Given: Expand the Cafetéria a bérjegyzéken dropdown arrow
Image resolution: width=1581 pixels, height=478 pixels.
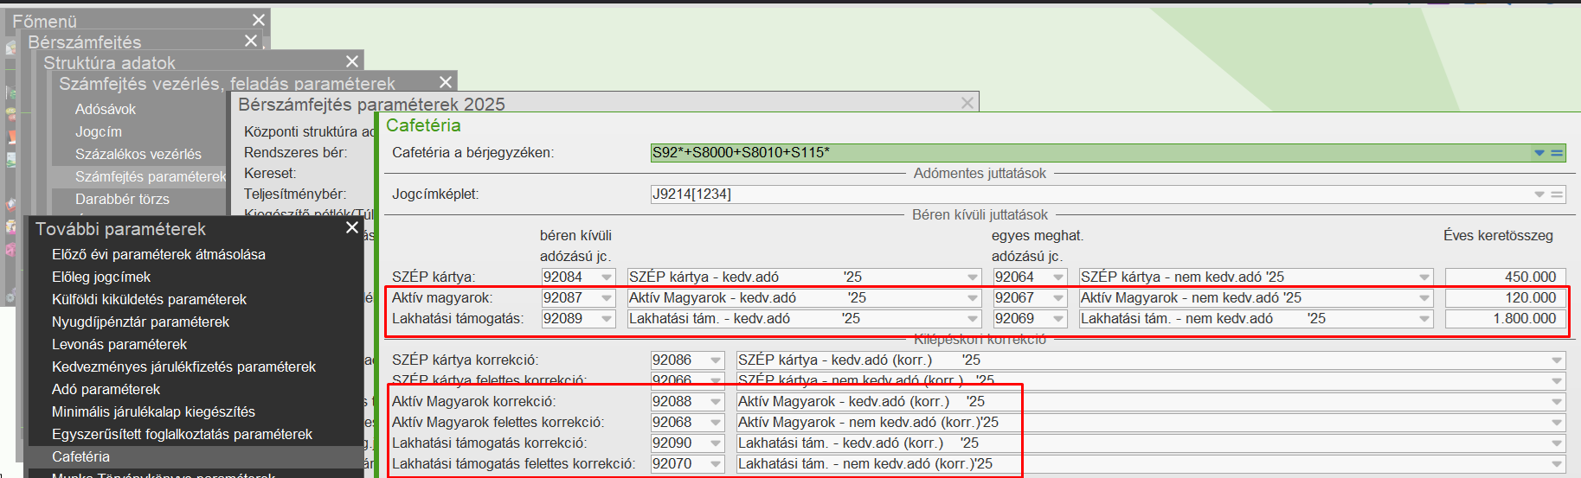Looking at the screenshot, I should click(x=1539, y=153).
